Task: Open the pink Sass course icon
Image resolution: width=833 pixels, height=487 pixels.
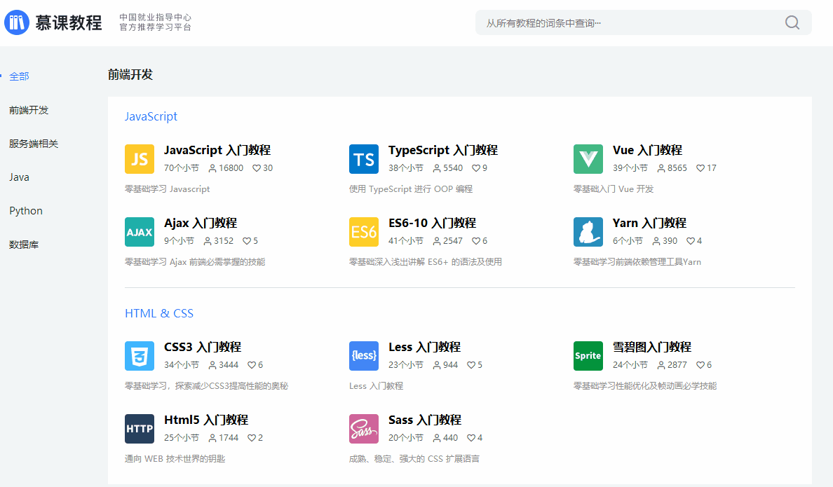Action: coord(364,429)
